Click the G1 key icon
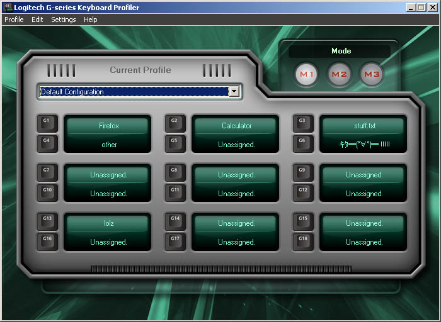This screenshot has width=441, height=322. point(47,123)
